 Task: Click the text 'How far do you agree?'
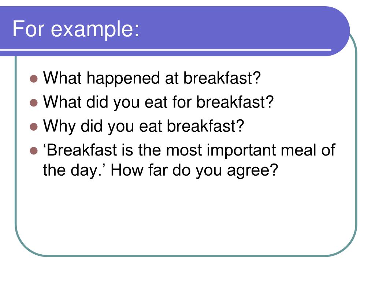pos(194,171)
